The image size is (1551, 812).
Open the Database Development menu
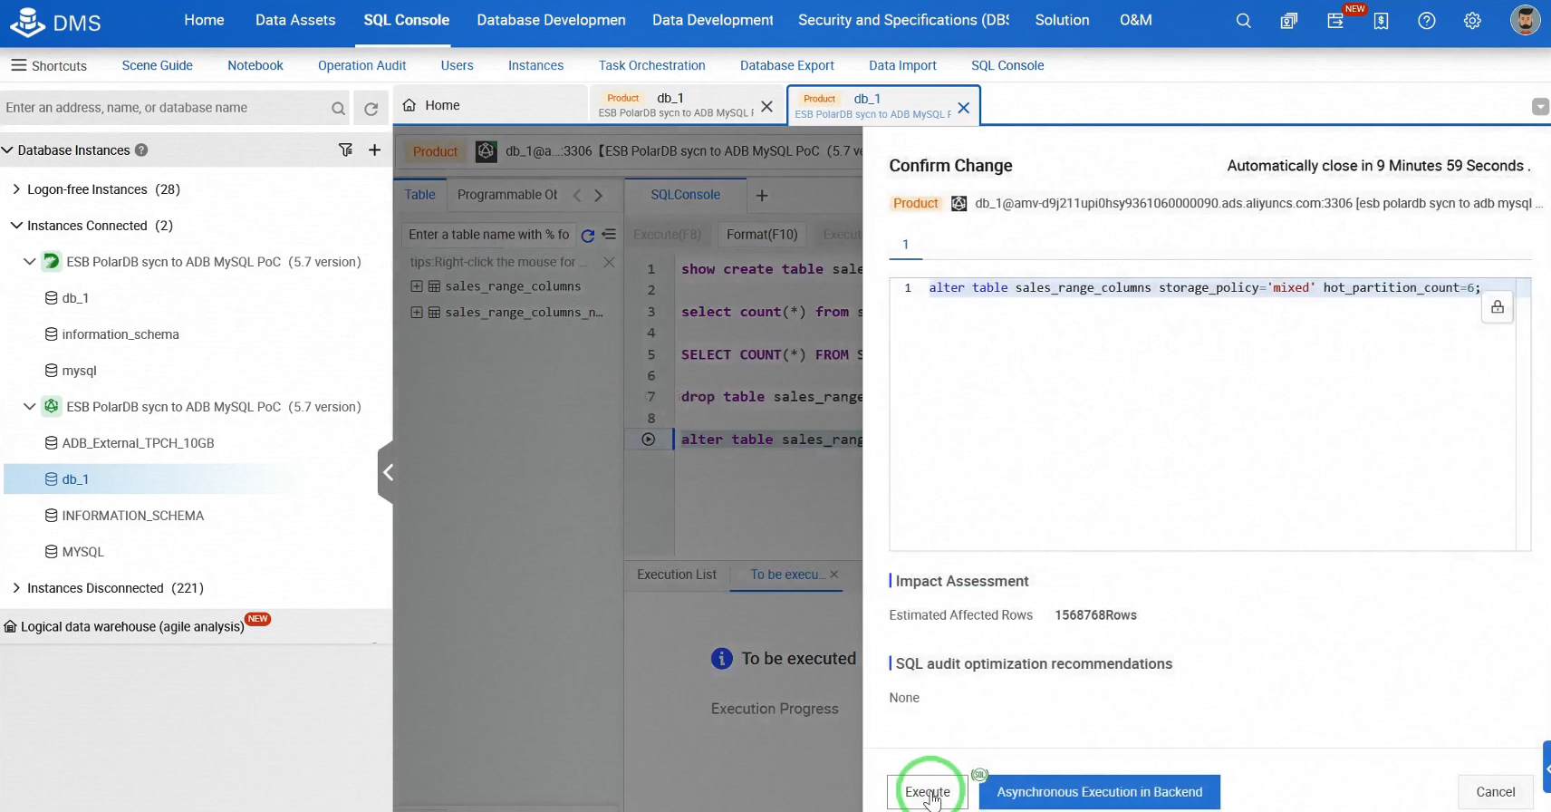[x=551, y=20]
